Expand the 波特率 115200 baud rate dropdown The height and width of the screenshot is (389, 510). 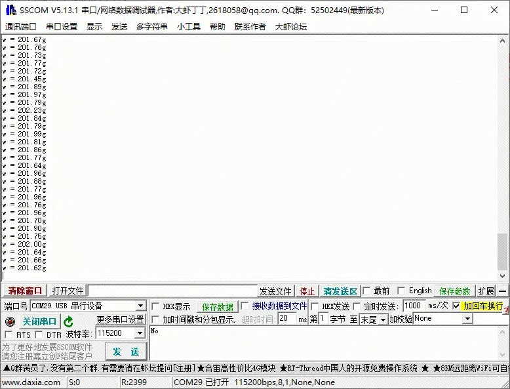tap(139, 334)
